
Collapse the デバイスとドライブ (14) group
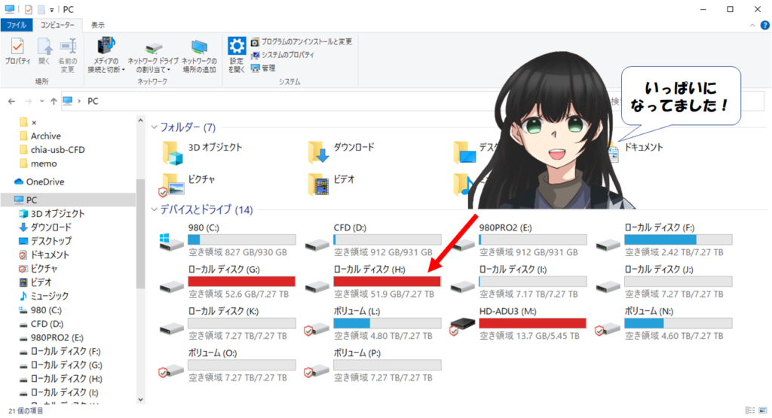click(x=154, y=210)
